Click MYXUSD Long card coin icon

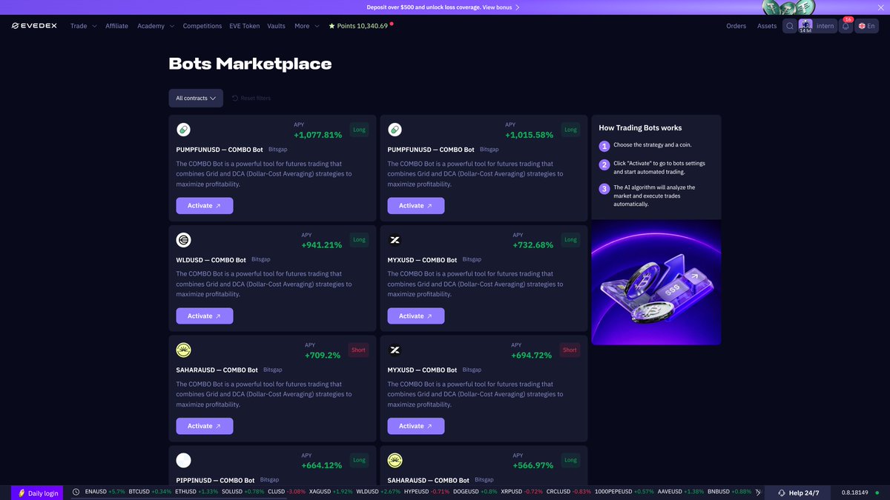[x=395, y=240]
